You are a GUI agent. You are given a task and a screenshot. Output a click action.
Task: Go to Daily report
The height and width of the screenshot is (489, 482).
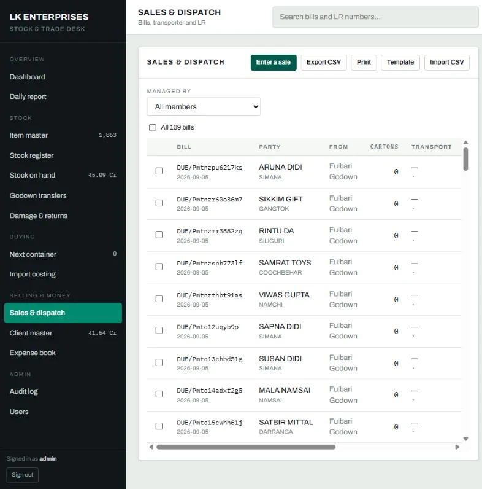coord(63,96)
